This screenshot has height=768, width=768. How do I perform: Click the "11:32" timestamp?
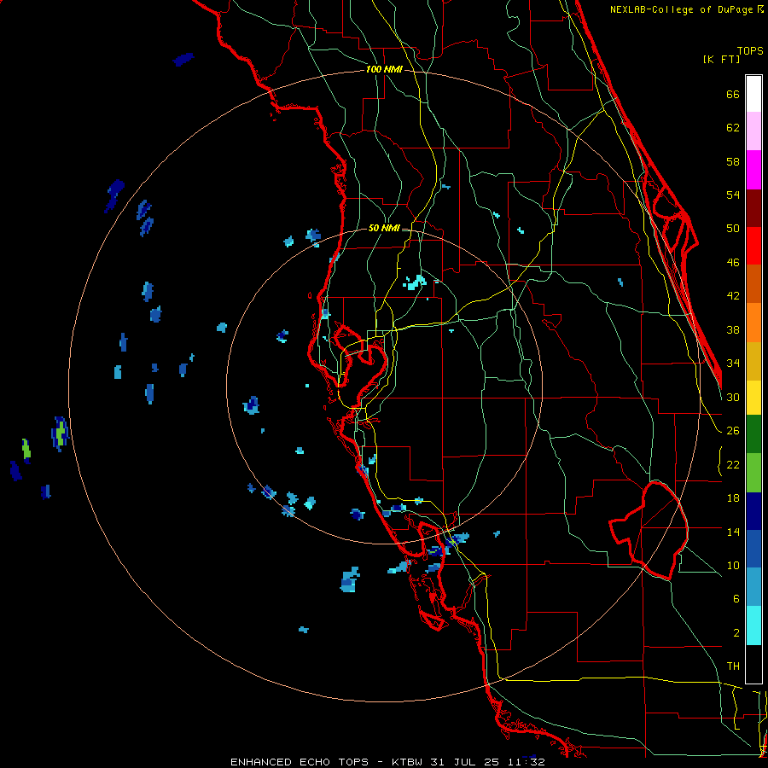(x=526, y=762)
